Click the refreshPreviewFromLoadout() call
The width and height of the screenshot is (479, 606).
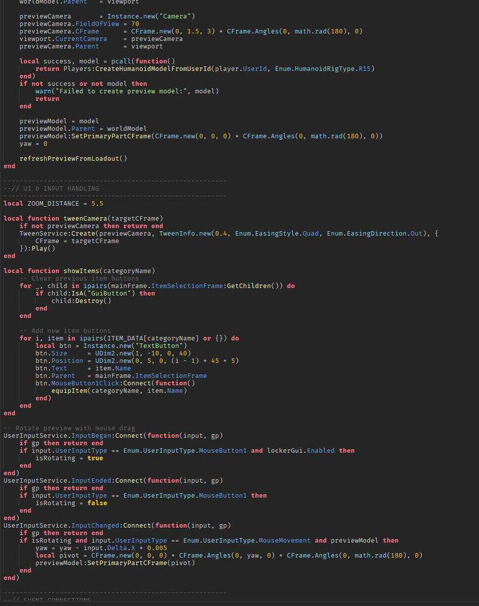pos(73,159)
